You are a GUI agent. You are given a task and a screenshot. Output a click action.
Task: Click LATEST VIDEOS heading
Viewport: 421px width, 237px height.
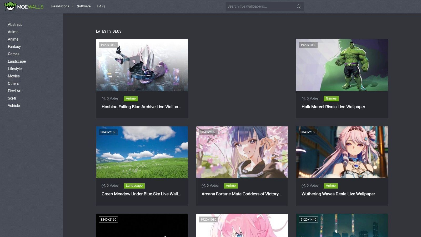pyautogui.click(x=109, y=31)
